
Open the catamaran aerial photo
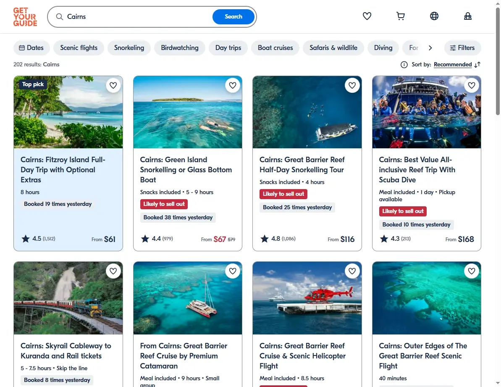click(188, 298)
